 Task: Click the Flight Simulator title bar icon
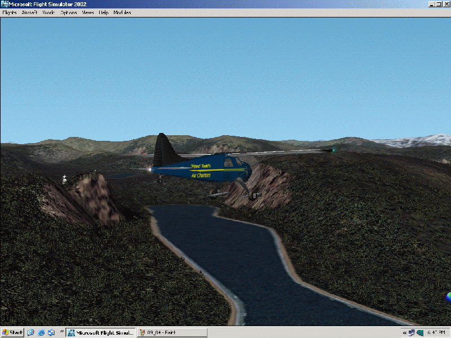[5, 4]
